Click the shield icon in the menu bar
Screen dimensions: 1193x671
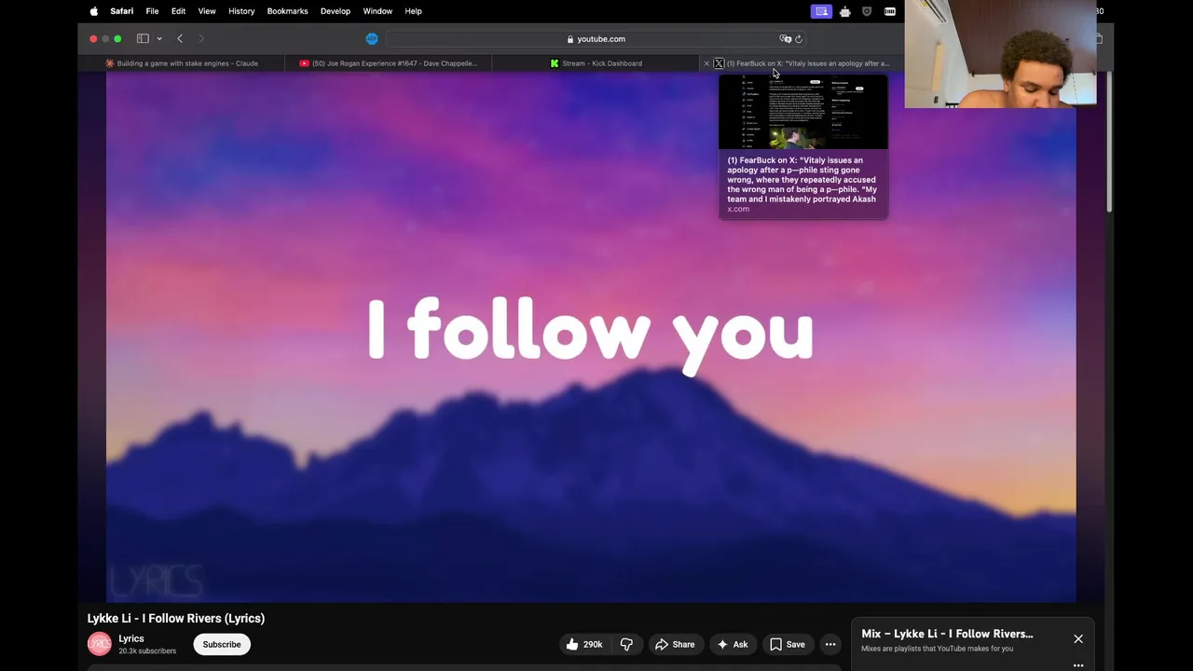click(x=867, y=11)
